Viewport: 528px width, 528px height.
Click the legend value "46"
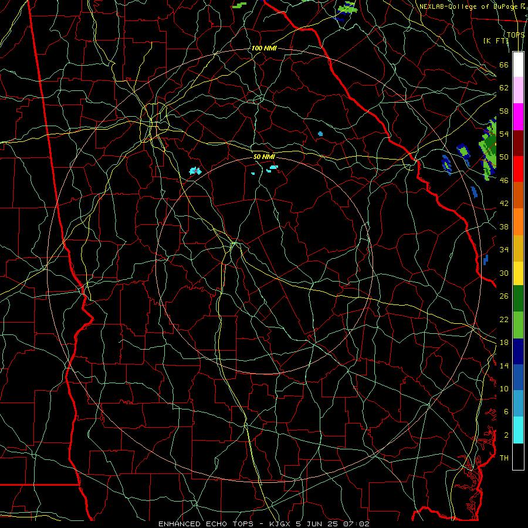click(504, 181)
